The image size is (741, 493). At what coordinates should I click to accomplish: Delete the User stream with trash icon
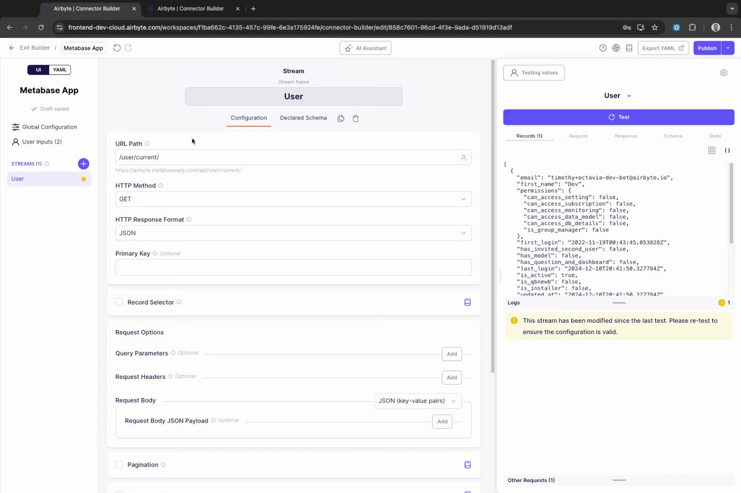pyautogui.click(x=356, y=118)
